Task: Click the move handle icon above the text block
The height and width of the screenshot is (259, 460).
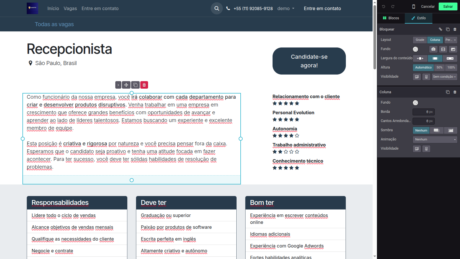Action: [126, 85]
